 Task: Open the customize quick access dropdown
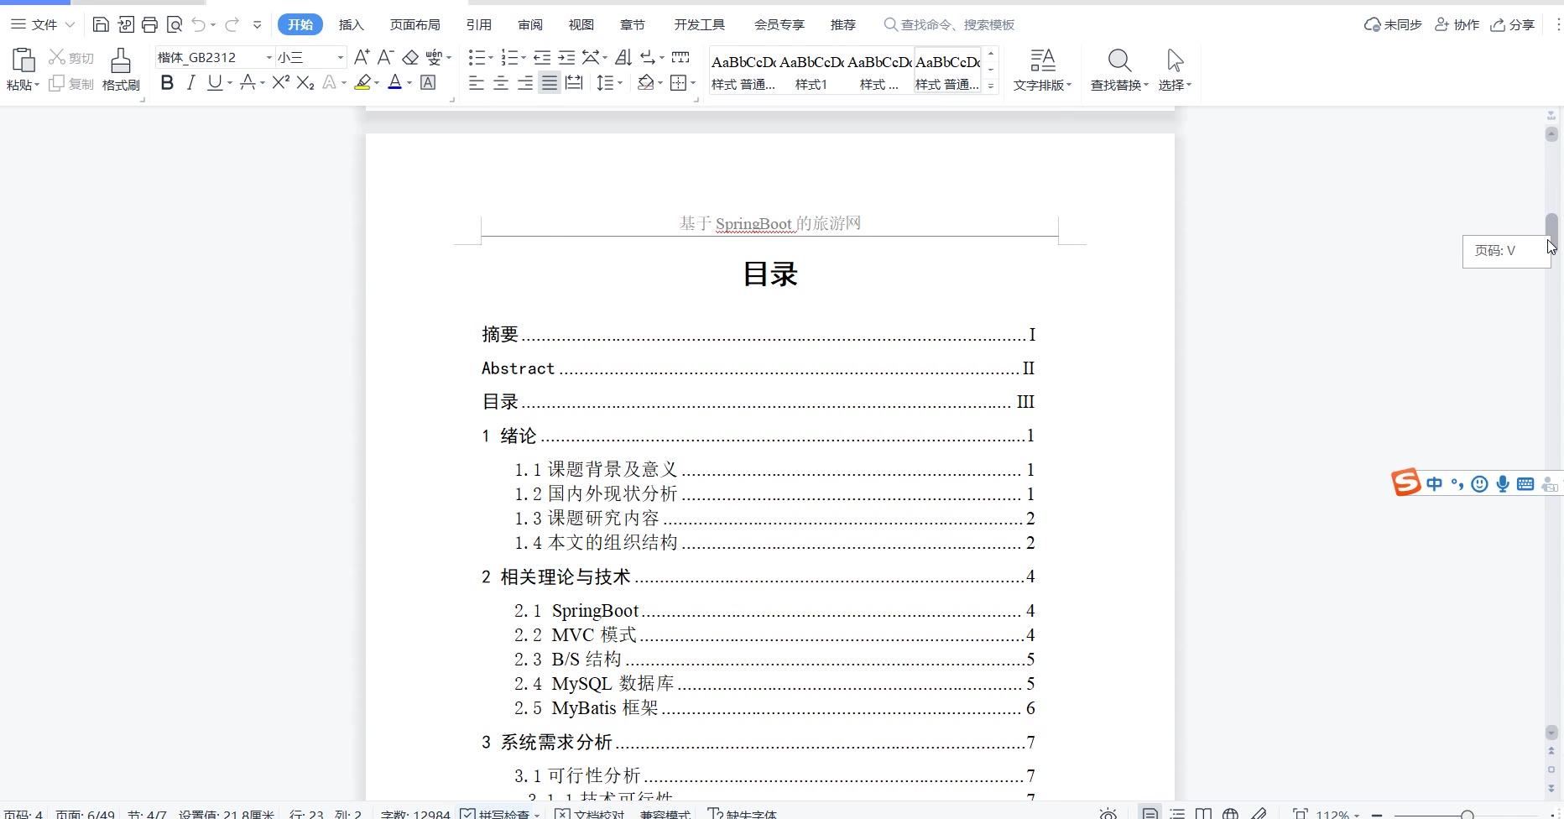(x=258, y=24)
